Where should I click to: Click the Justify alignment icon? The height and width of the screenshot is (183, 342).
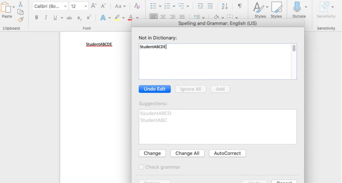[182, 17]
